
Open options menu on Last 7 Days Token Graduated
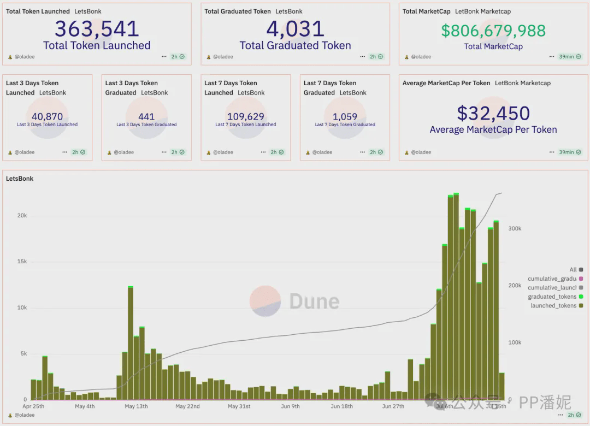[362, 152]
